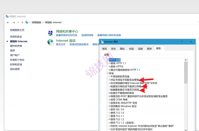Toggle 启用本机 XMLHTTP 支持 checkbox

pos(109,103)
